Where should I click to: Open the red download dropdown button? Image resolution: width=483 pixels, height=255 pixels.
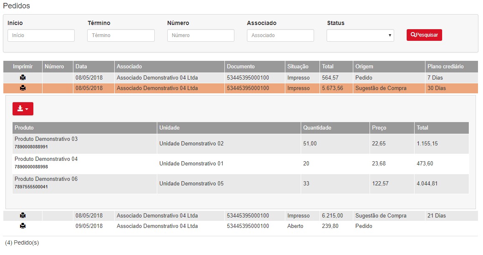coord(23,109)
